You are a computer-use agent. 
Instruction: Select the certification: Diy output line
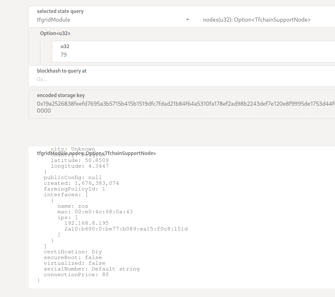tap(70, 251)
